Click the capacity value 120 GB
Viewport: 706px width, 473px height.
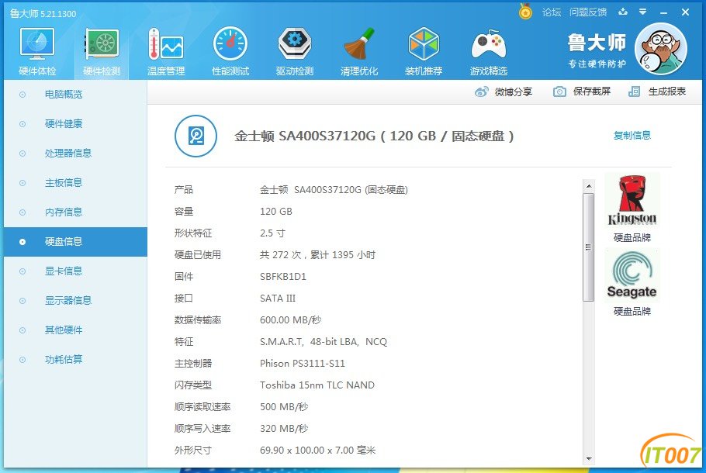pos(276,212)
